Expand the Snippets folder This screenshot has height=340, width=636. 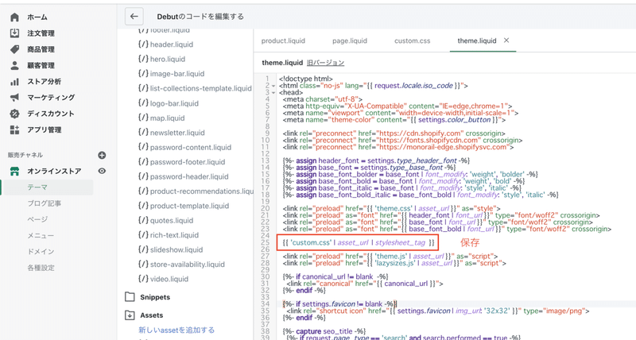pyautogui.click(x=155, y=297)
